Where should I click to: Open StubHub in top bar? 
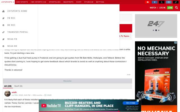pos(89,2)
